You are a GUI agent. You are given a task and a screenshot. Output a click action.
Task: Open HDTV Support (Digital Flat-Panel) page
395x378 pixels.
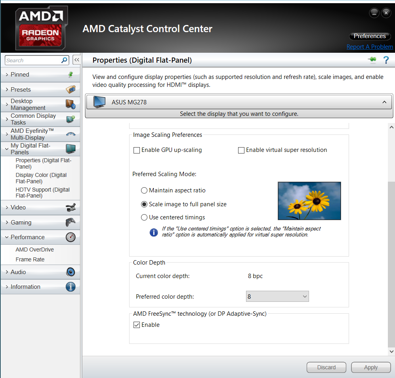click(x=42, y=193)
